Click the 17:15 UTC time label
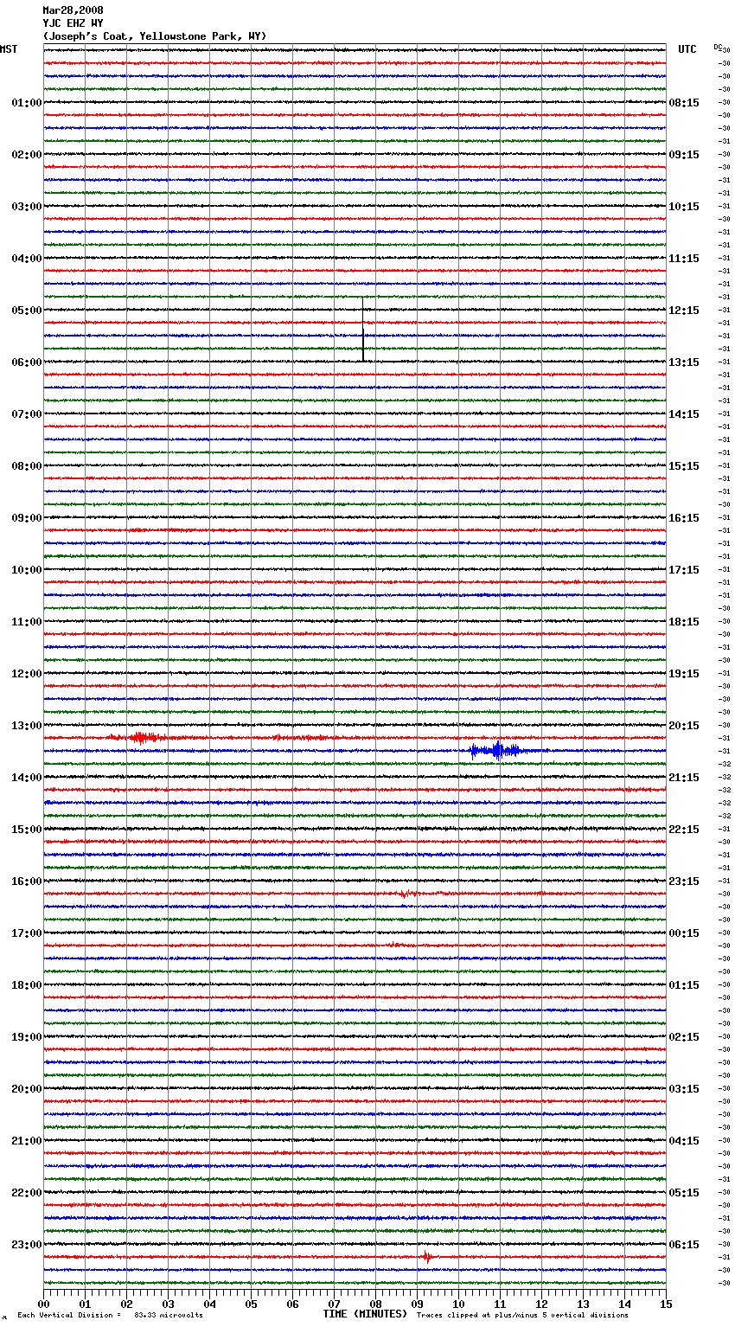Viewport: 735px width, 1327px height. click(x=684, y=570)
